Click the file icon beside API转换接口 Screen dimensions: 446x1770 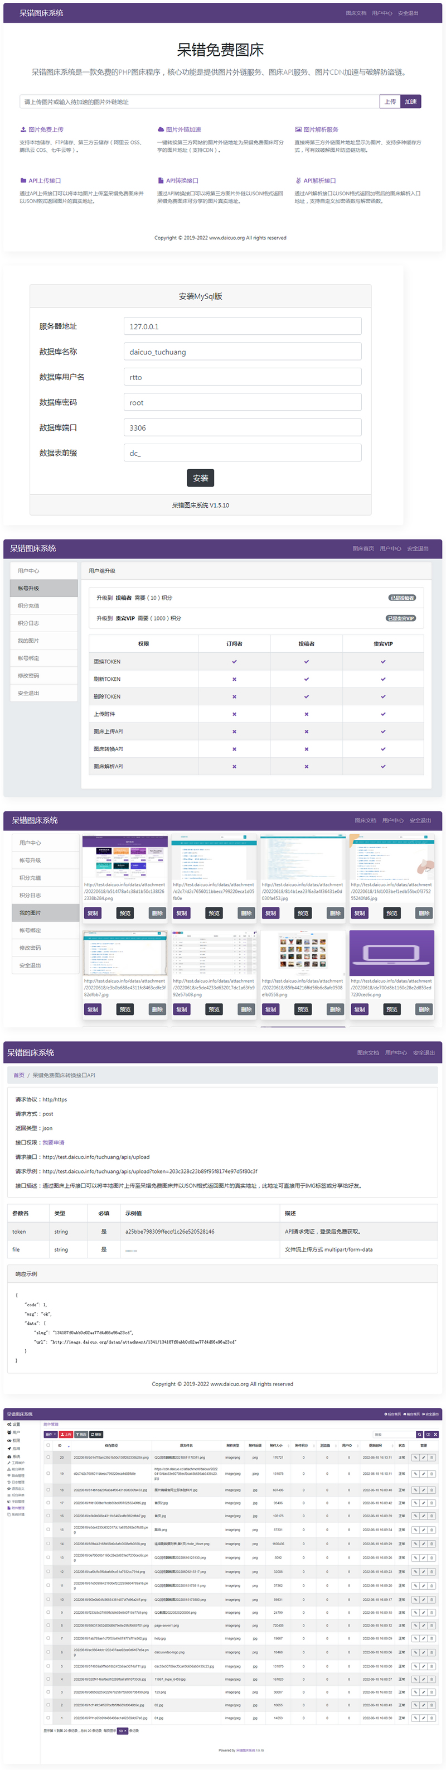click(x=161, y=181)
